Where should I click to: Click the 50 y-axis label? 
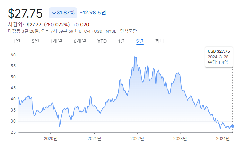tap(13, 77)
